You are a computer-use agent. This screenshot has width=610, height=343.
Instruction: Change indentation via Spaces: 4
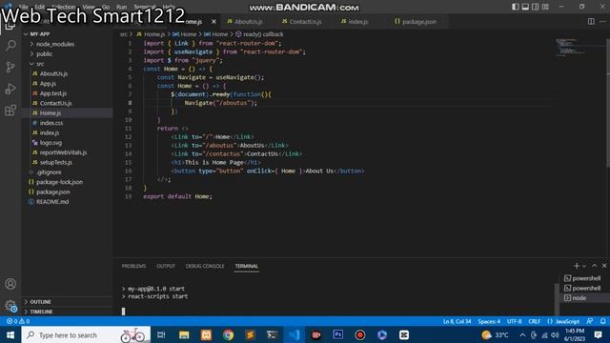pos(489,321)
